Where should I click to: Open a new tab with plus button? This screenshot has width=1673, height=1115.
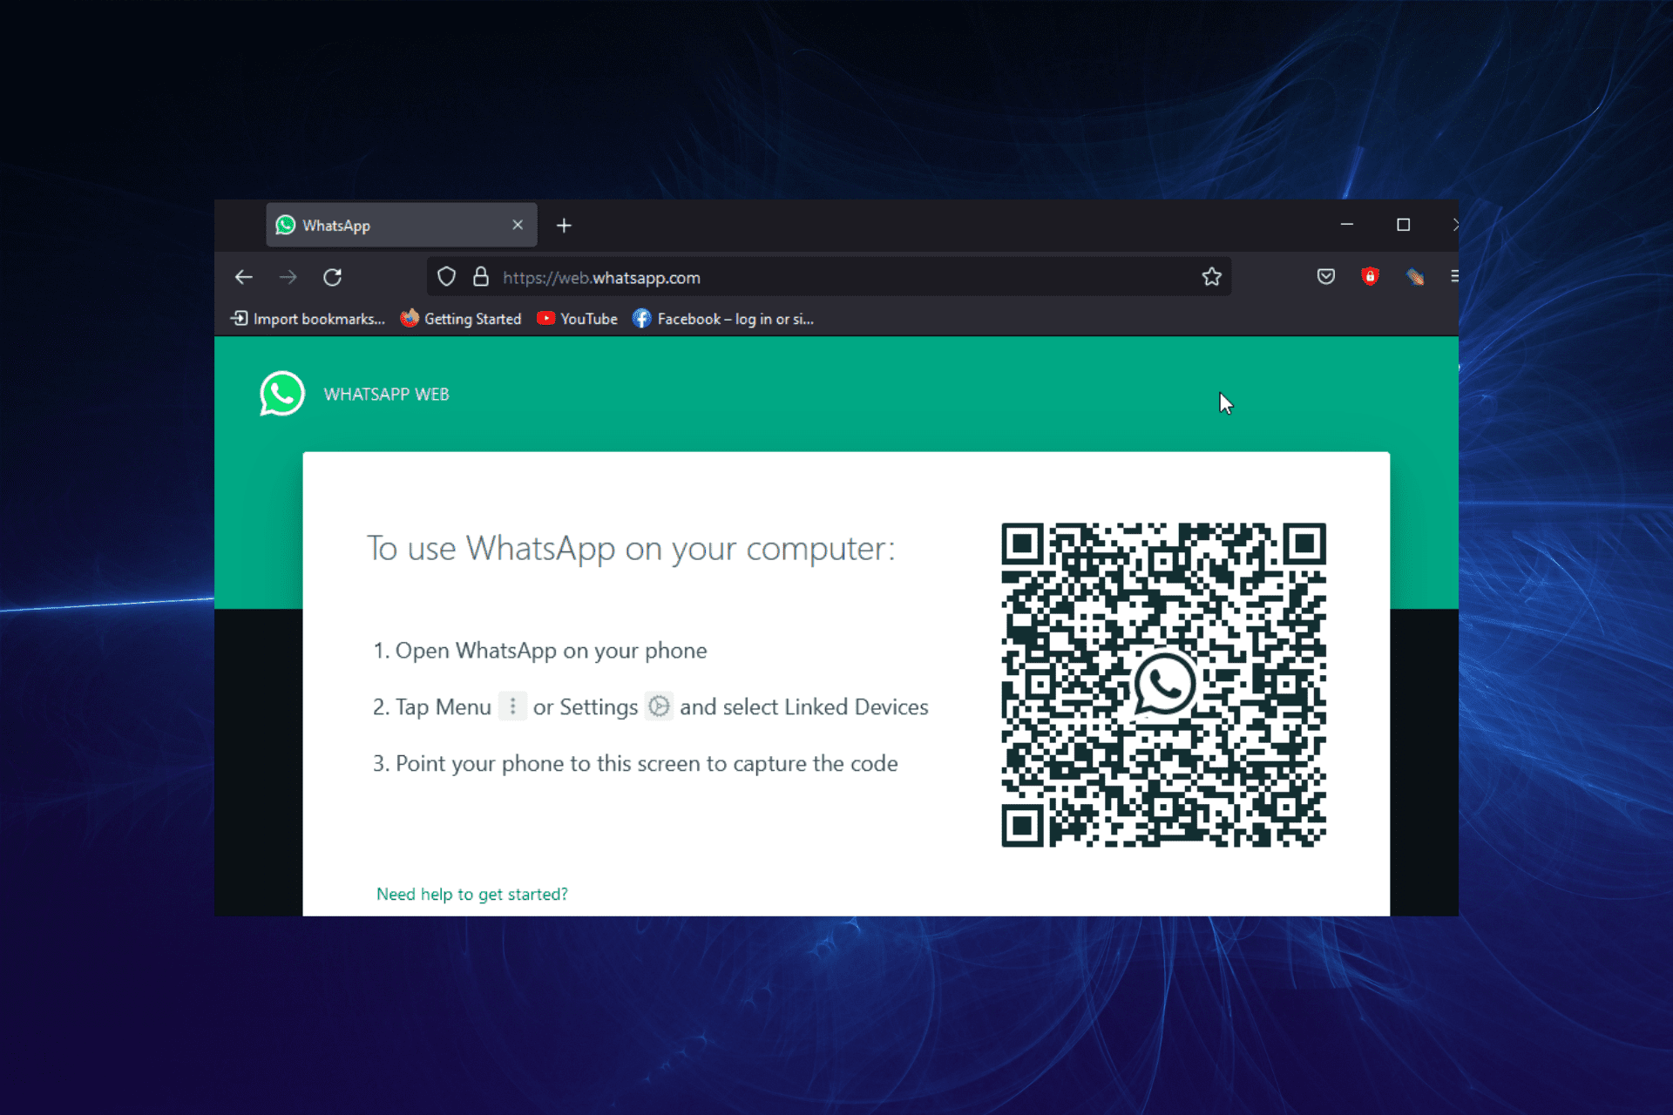pyautogui.click(x=564, y=226)
